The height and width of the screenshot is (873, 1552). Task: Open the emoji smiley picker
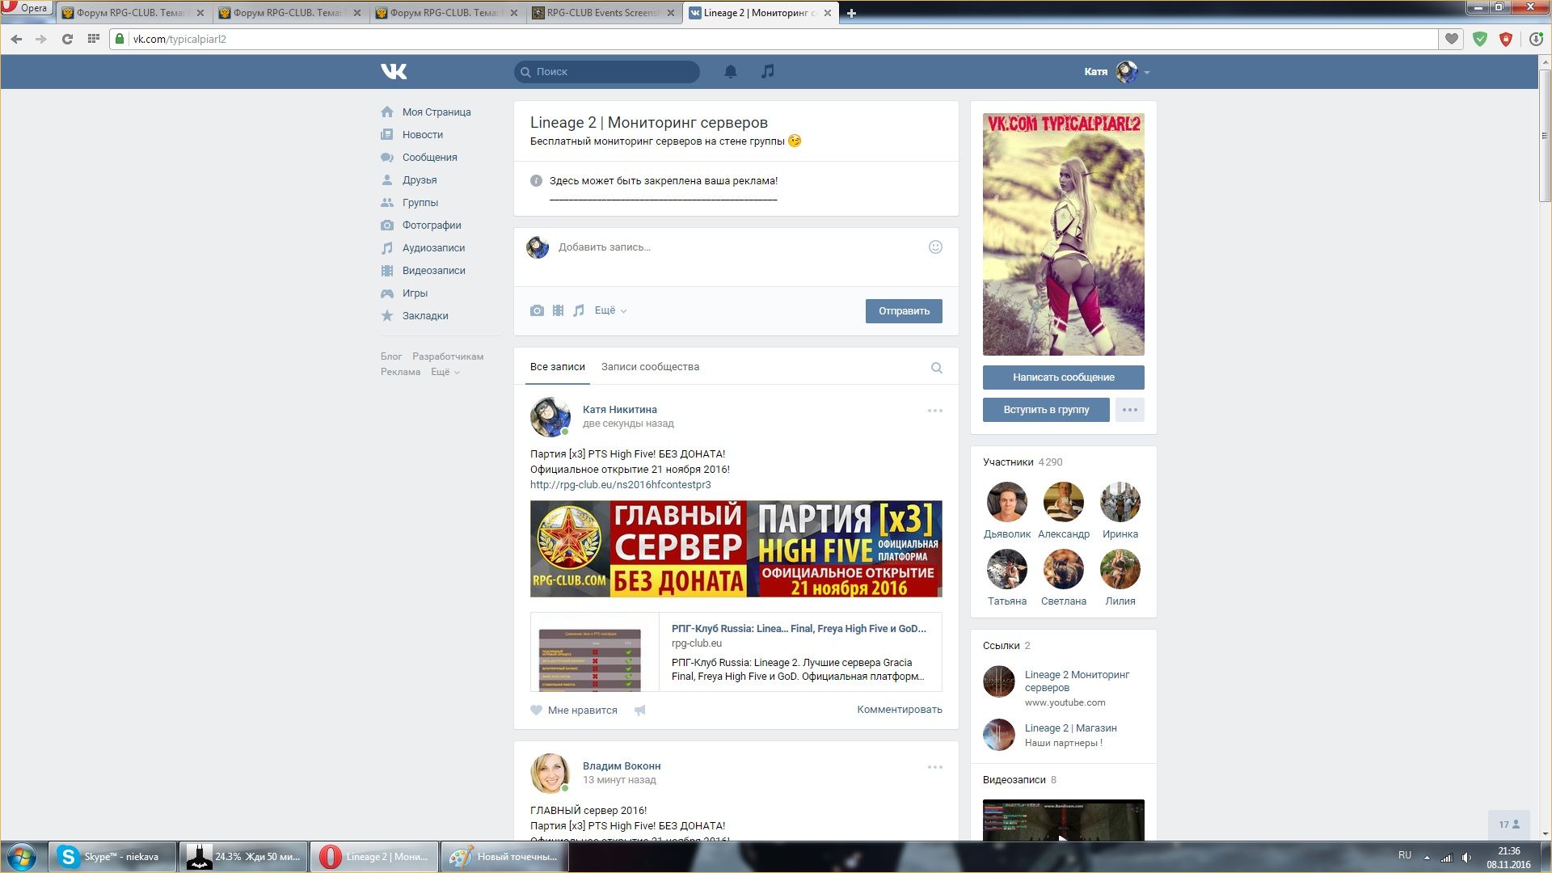(935, 247)
